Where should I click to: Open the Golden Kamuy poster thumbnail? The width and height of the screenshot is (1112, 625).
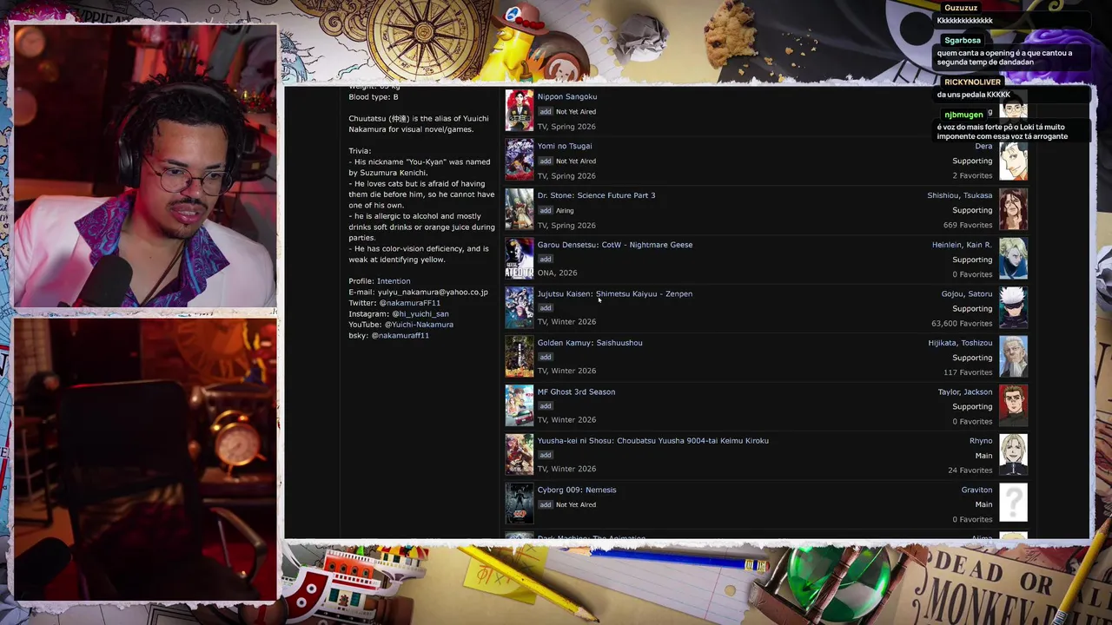point(520,357)
